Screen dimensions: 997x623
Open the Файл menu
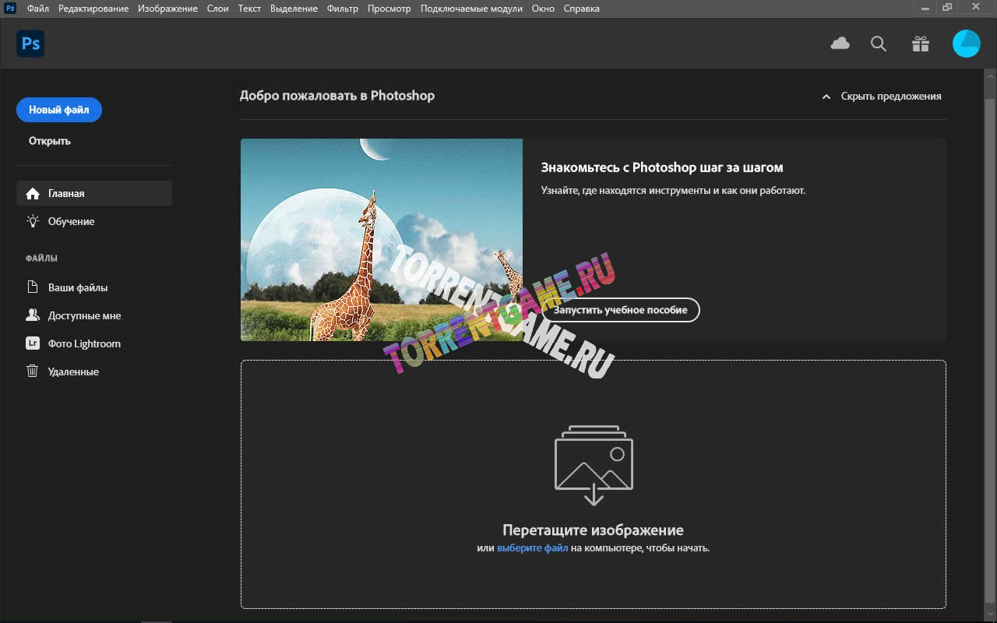tap(37, 9)
